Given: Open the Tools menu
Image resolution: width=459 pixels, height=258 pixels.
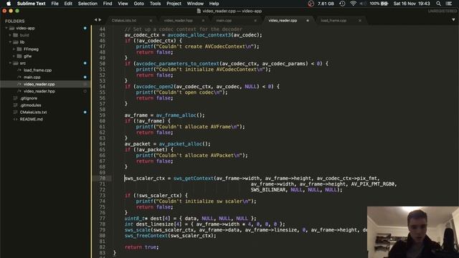Looking at the screenshot, I should click(155, 4).
